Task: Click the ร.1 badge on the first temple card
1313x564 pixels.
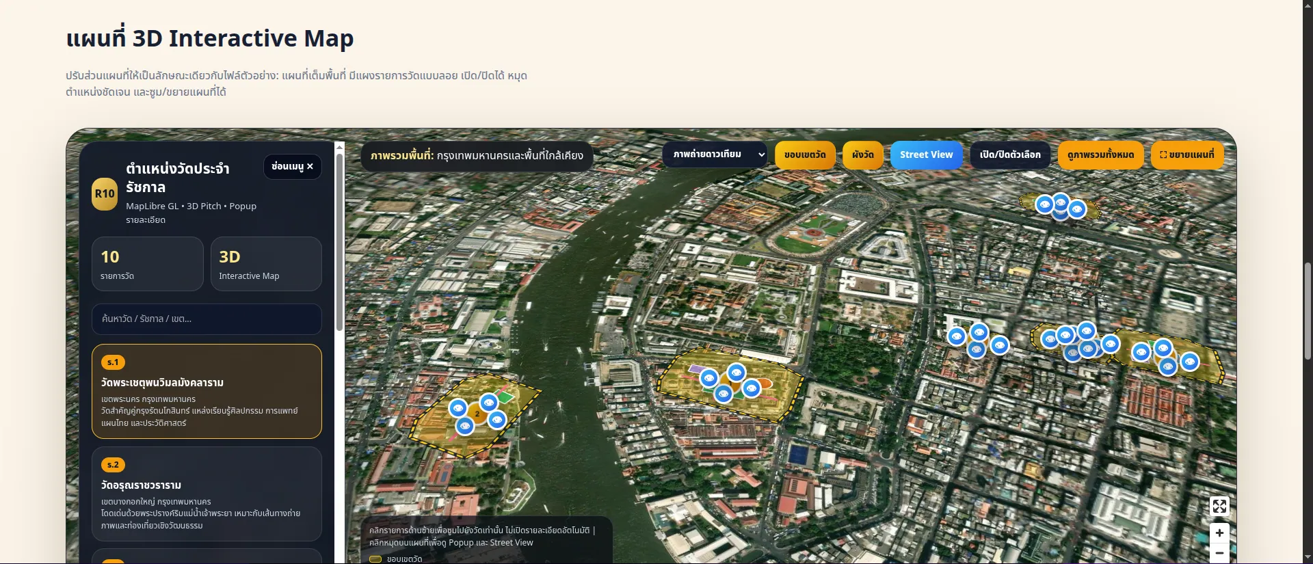Action: click(x=113, y=362)
